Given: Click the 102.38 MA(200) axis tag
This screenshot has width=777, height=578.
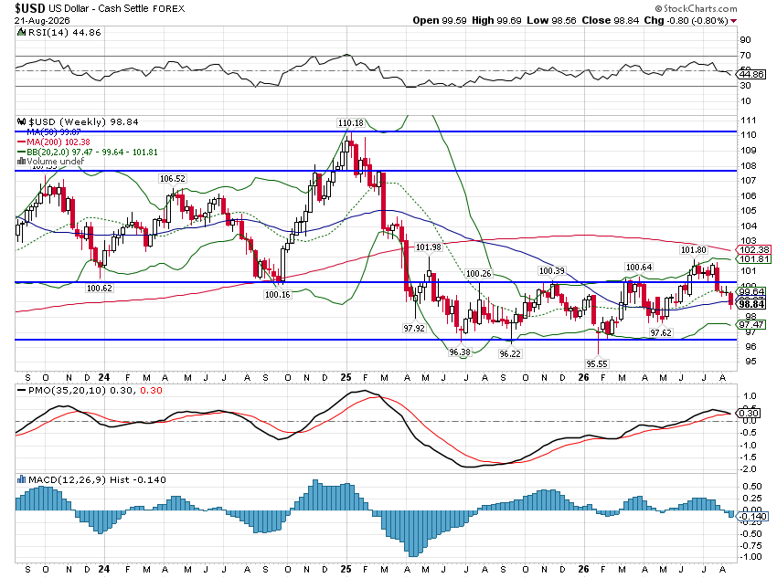Looking at the screenshot, I should coord(754,250).
